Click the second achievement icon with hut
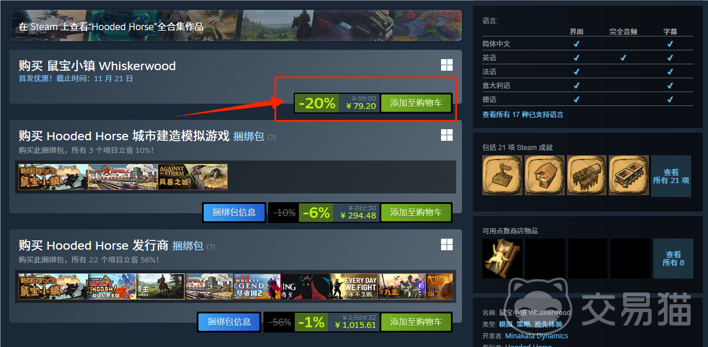Image resolution: width=708 pixels, height=347 pixels. 544,176
